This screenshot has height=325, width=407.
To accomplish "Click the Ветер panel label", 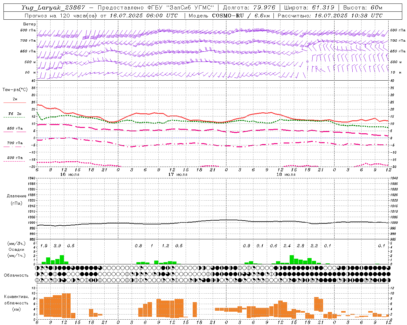I will click(30, 24).
